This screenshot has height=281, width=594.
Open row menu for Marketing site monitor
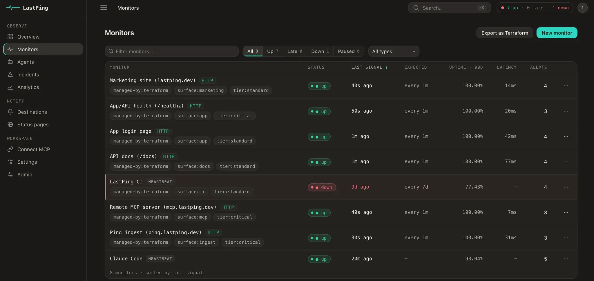566,86
